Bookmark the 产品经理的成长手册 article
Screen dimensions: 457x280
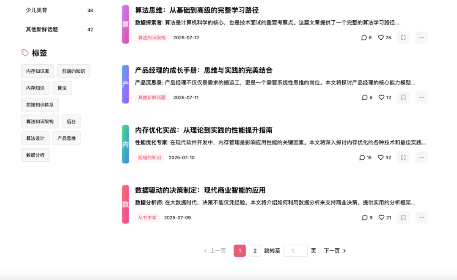pos(403,98)
